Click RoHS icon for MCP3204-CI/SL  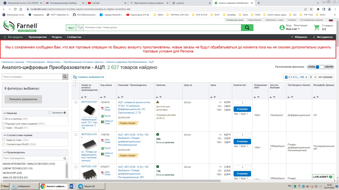(x=102, y=148)
